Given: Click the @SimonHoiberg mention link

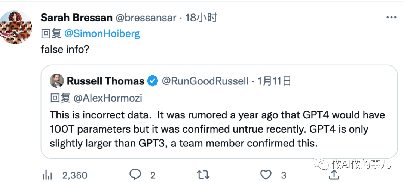Looking at the screenshot, I should click(102, 34).
